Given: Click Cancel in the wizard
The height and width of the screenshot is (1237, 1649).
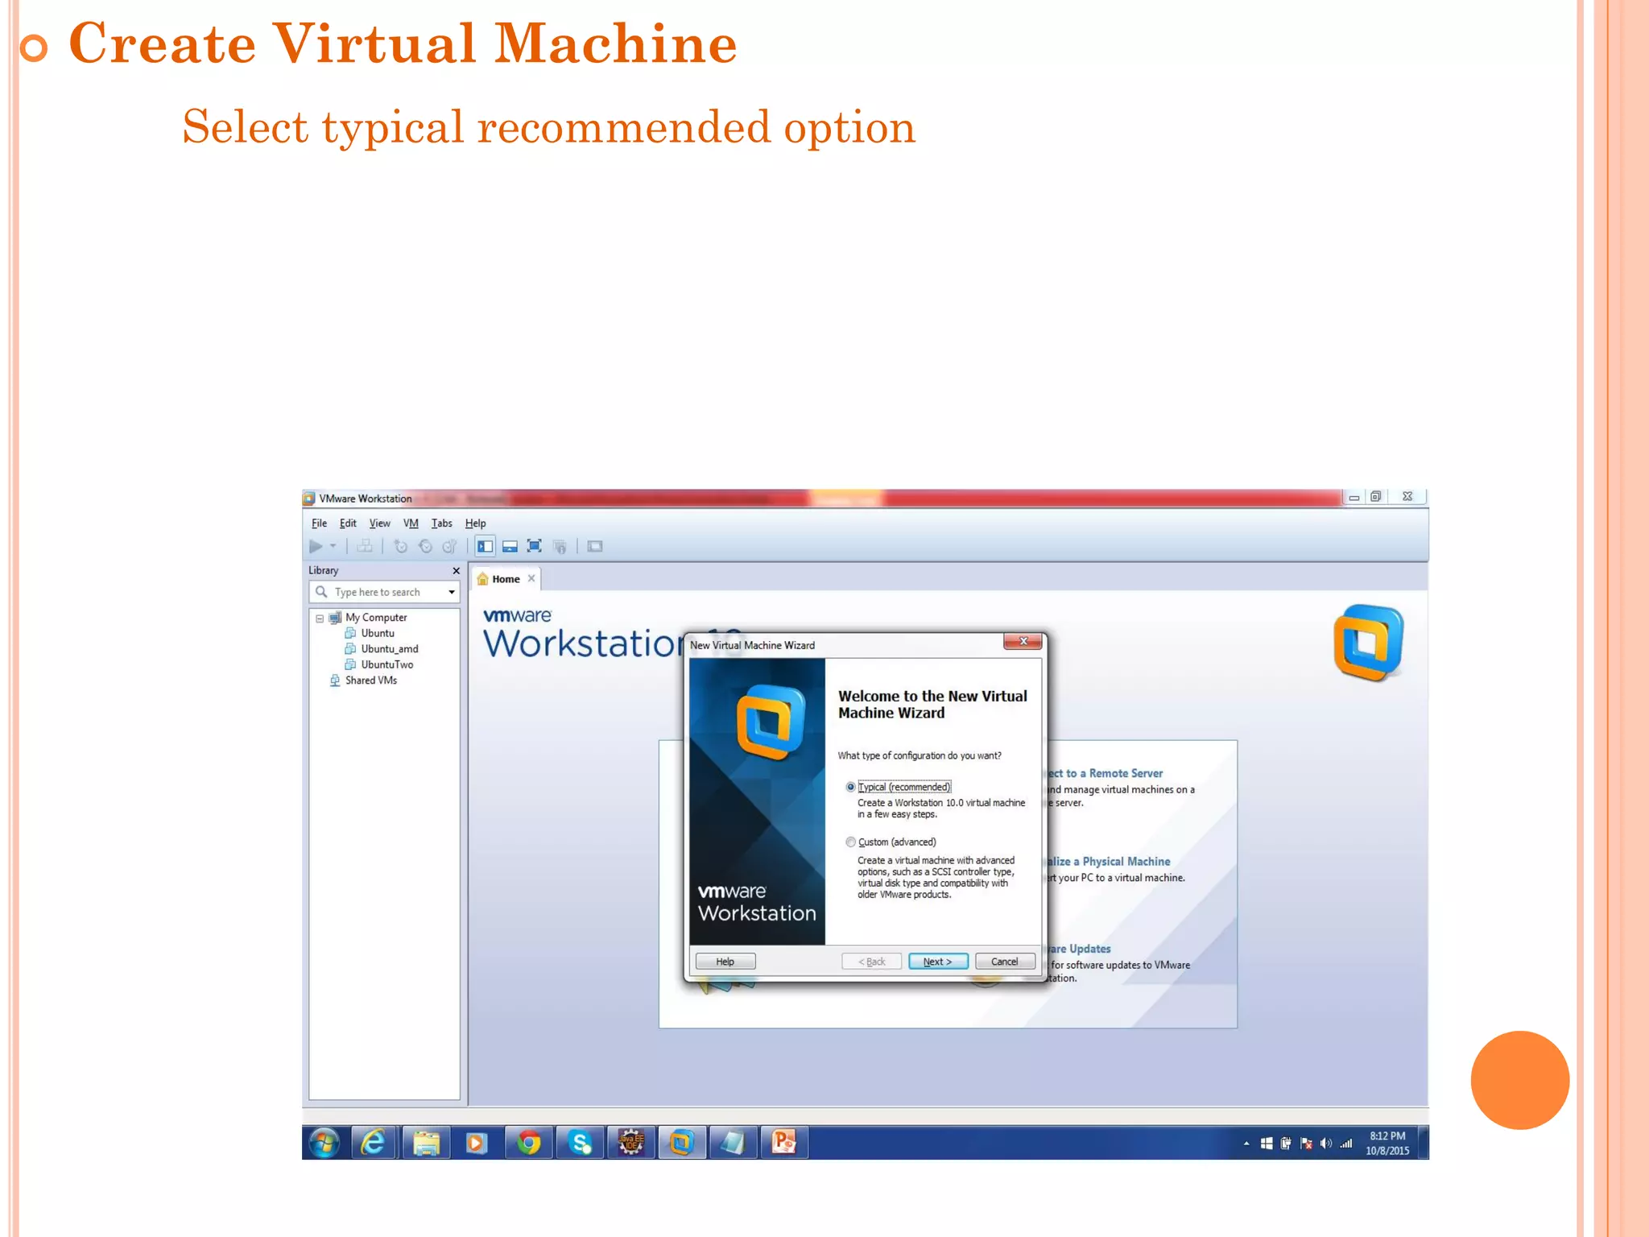Looking at the screenshot, I should pyautogui.click(x=1005, y=962).
